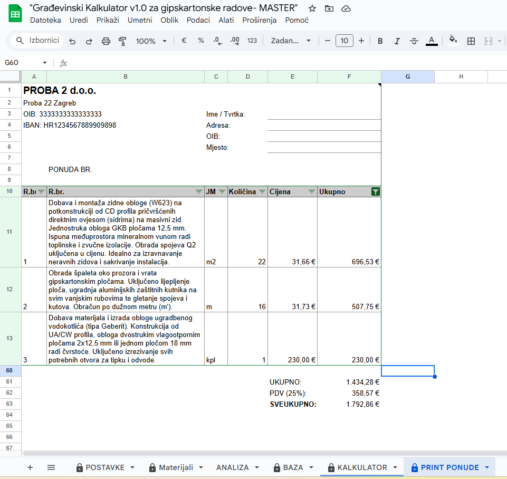Click the paint format roller icon

tap(123, 41)
